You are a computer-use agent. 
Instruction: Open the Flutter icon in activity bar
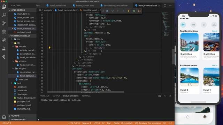click(x=4, y=57)
